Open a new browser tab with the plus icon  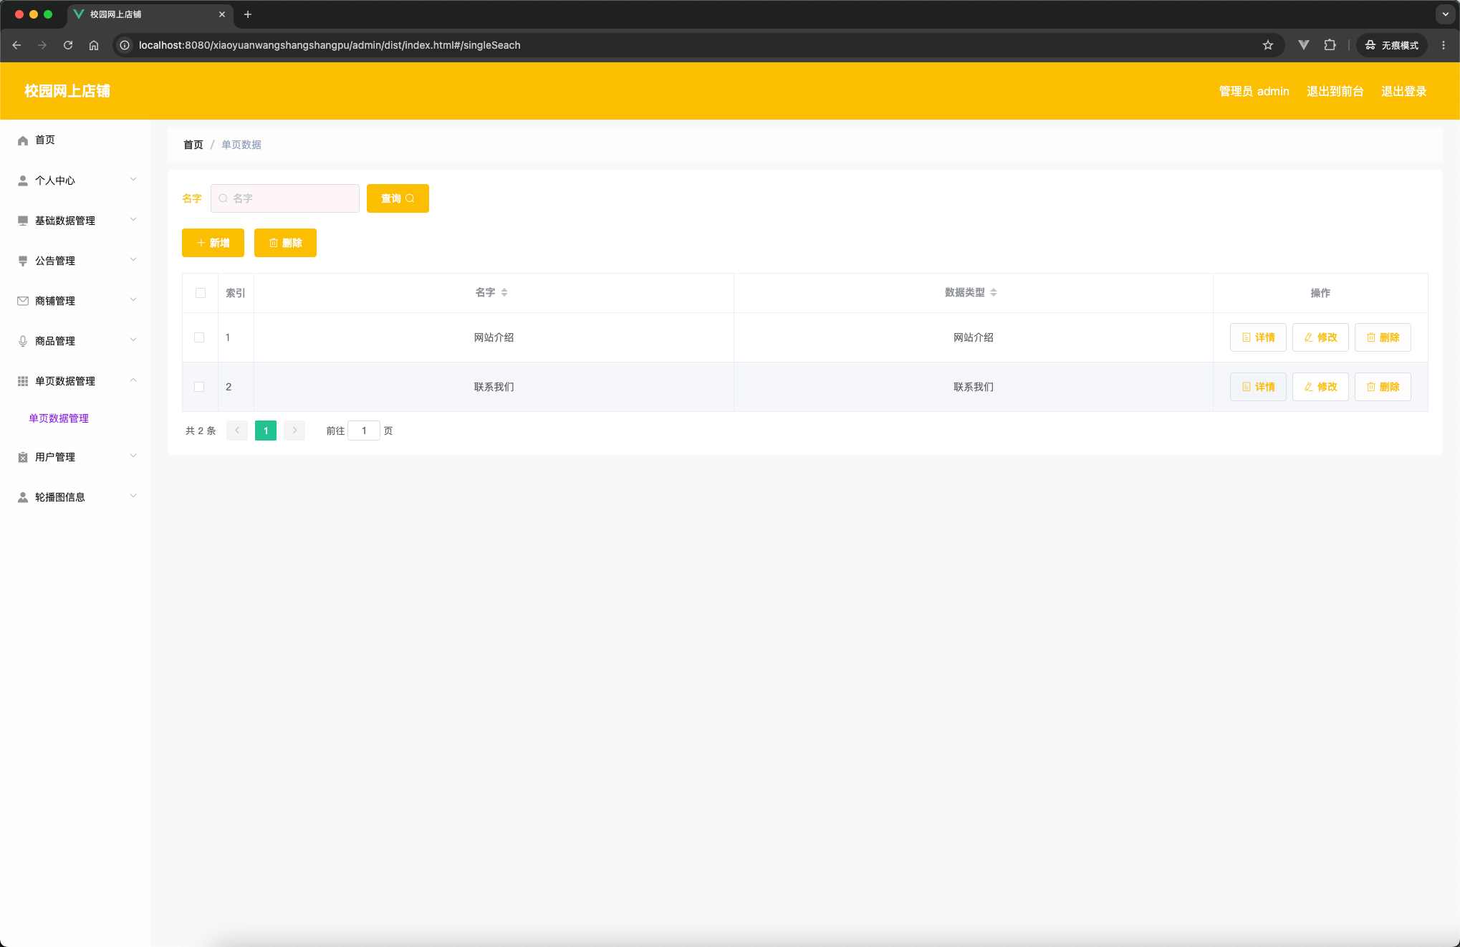248,14
